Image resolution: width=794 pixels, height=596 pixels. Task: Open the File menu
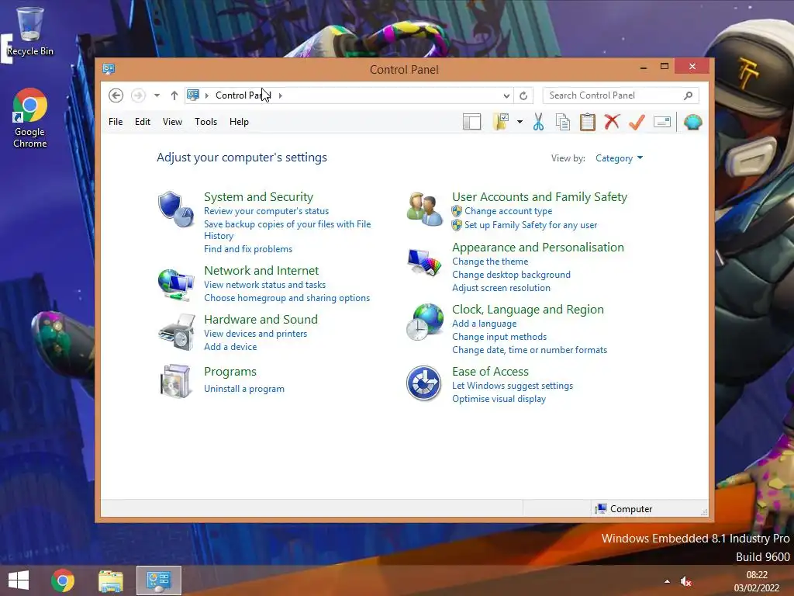(116, 122)
